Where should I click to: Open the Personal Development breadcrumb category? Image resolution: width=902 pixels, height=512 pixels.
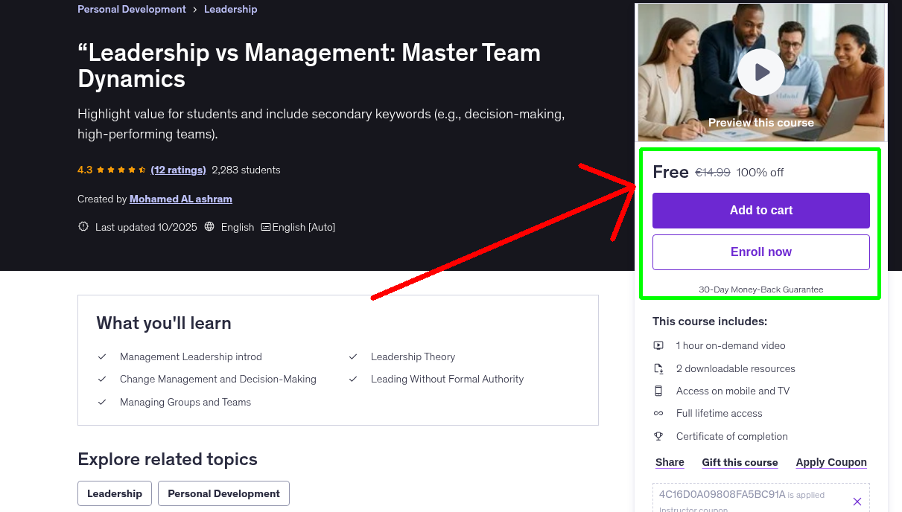click(131, 9)
